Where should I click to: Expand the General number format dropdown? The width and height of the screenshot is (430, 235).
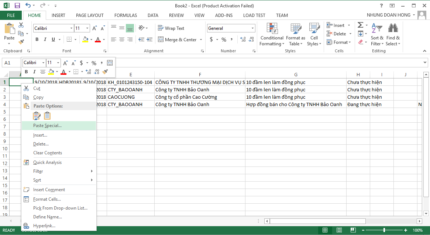[253, 28]
